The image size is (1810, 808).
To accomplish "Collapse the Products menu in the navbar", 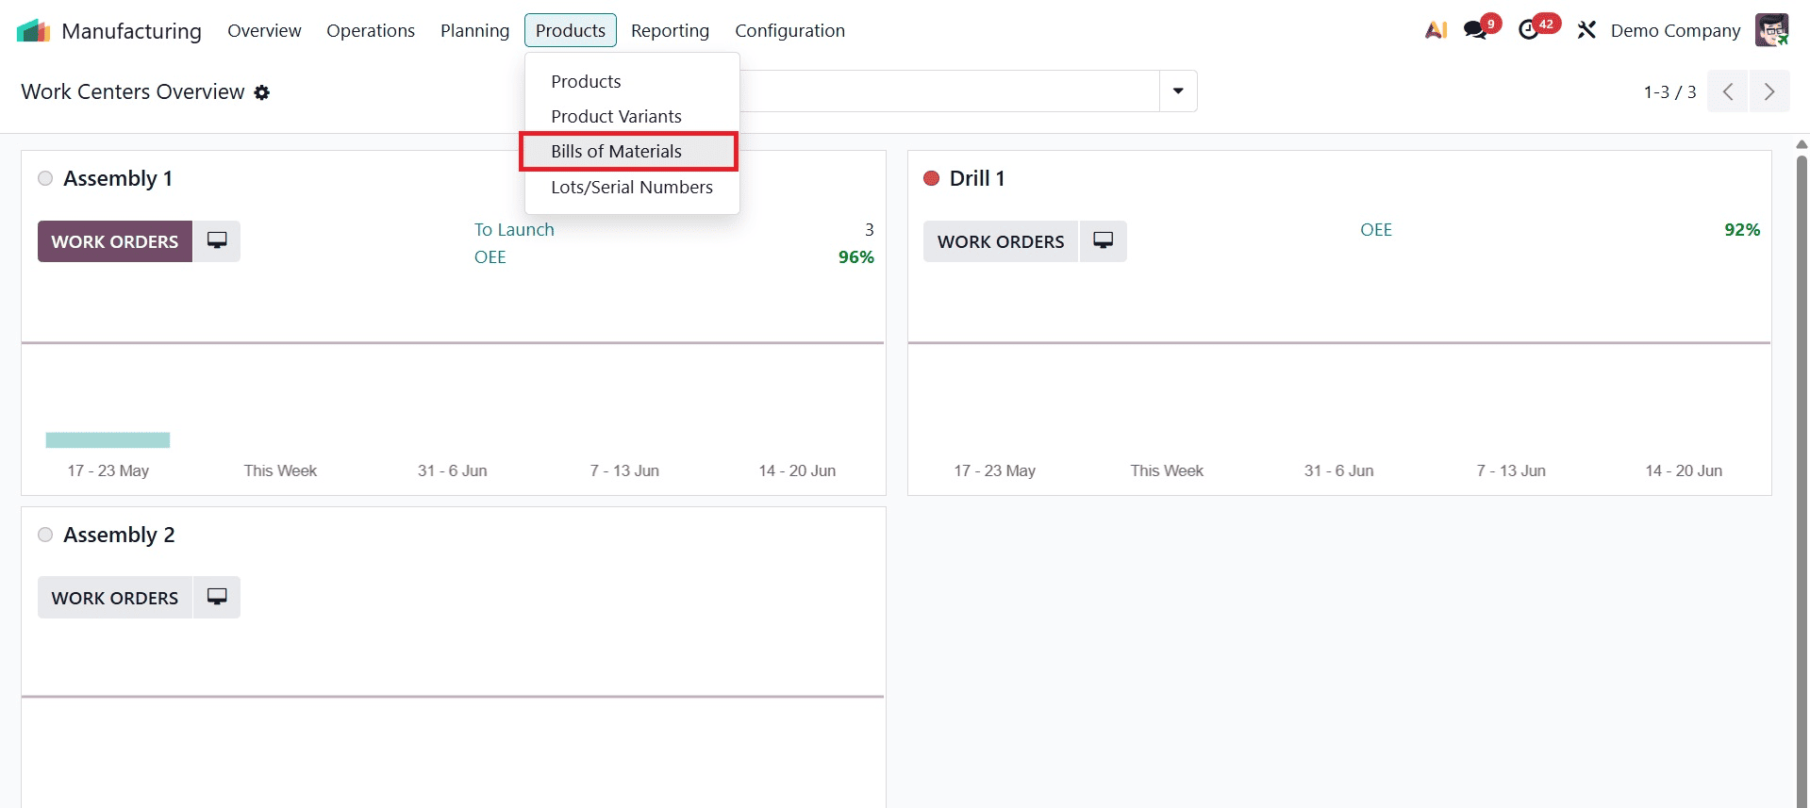I will (571, 30).
